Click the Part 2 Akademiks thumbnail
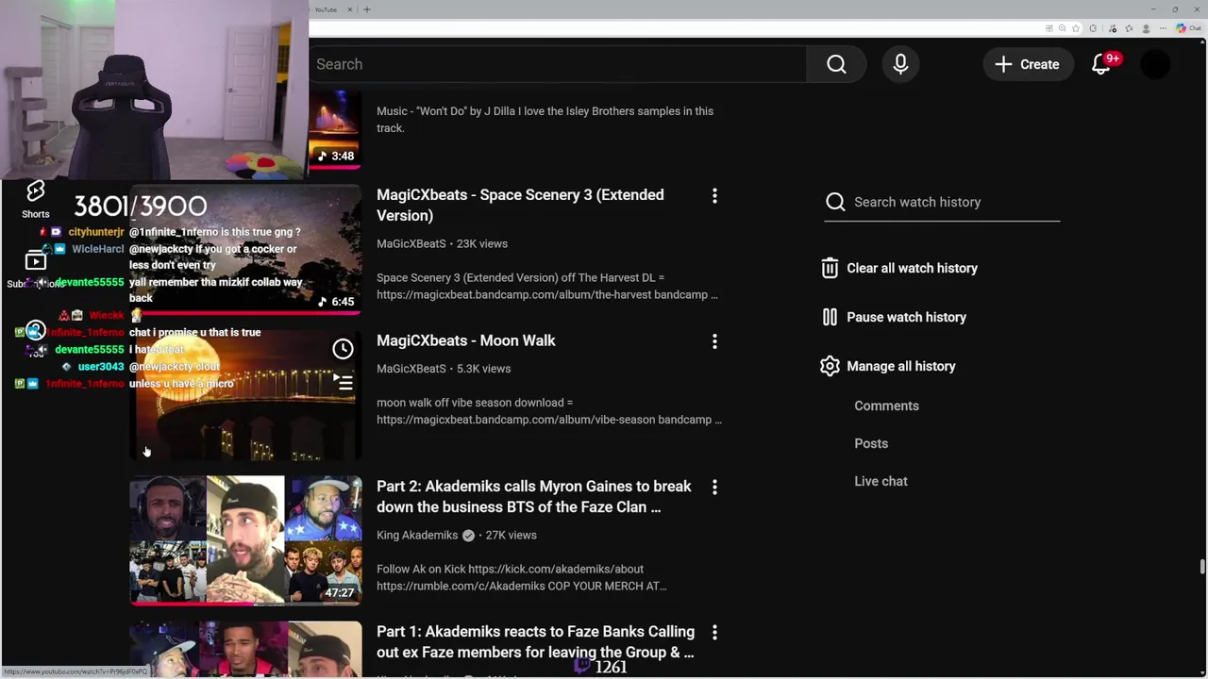Screen dimensions: 1208x679 click(x=245, y=539)
